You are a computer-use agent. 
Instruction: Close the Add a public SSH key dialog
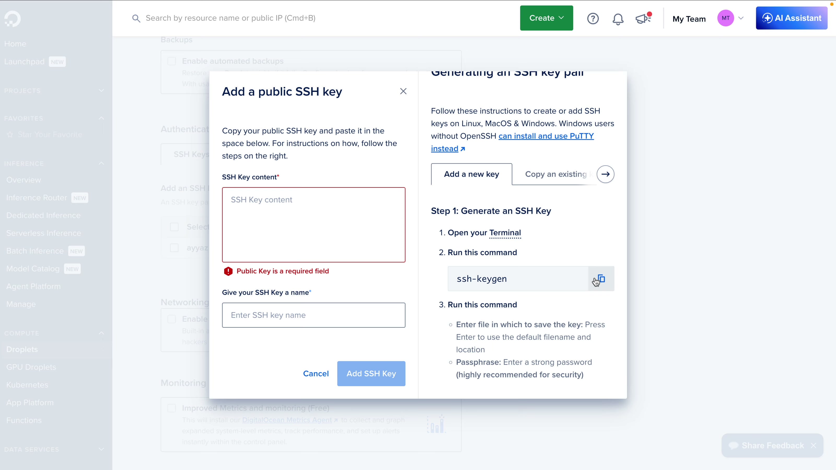coord(403,91)
